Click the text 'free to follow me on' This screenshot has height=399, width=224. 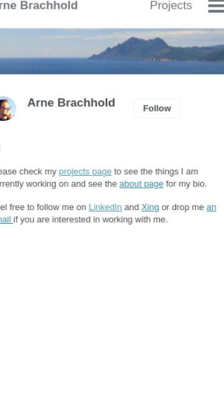pyautogui.click(x=49, y=208)
